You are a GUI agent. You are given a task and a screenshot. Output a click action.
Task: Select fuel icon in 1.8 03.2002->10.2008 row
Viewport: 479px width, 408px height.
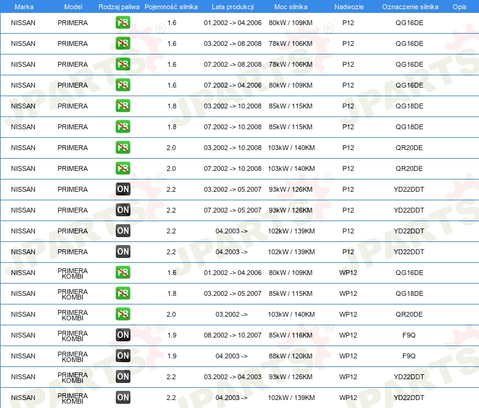tap(123, 106)
